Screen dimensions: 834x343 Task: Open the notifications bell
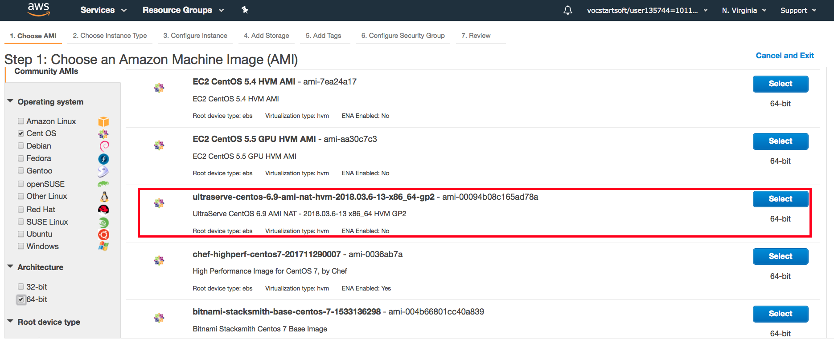[567, 10]
